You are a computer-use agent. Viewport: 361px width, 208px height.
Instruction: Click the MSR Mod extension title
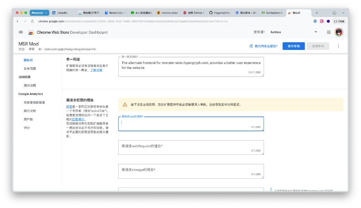[x=28, y=44]
